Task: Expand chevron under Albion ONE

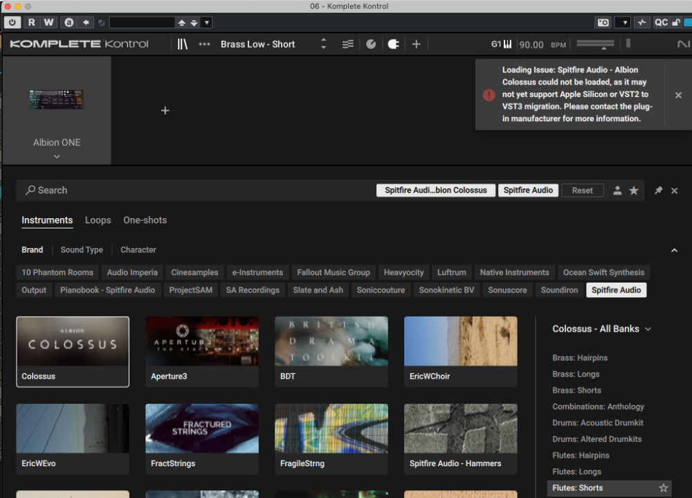Action: pos(57,157)
